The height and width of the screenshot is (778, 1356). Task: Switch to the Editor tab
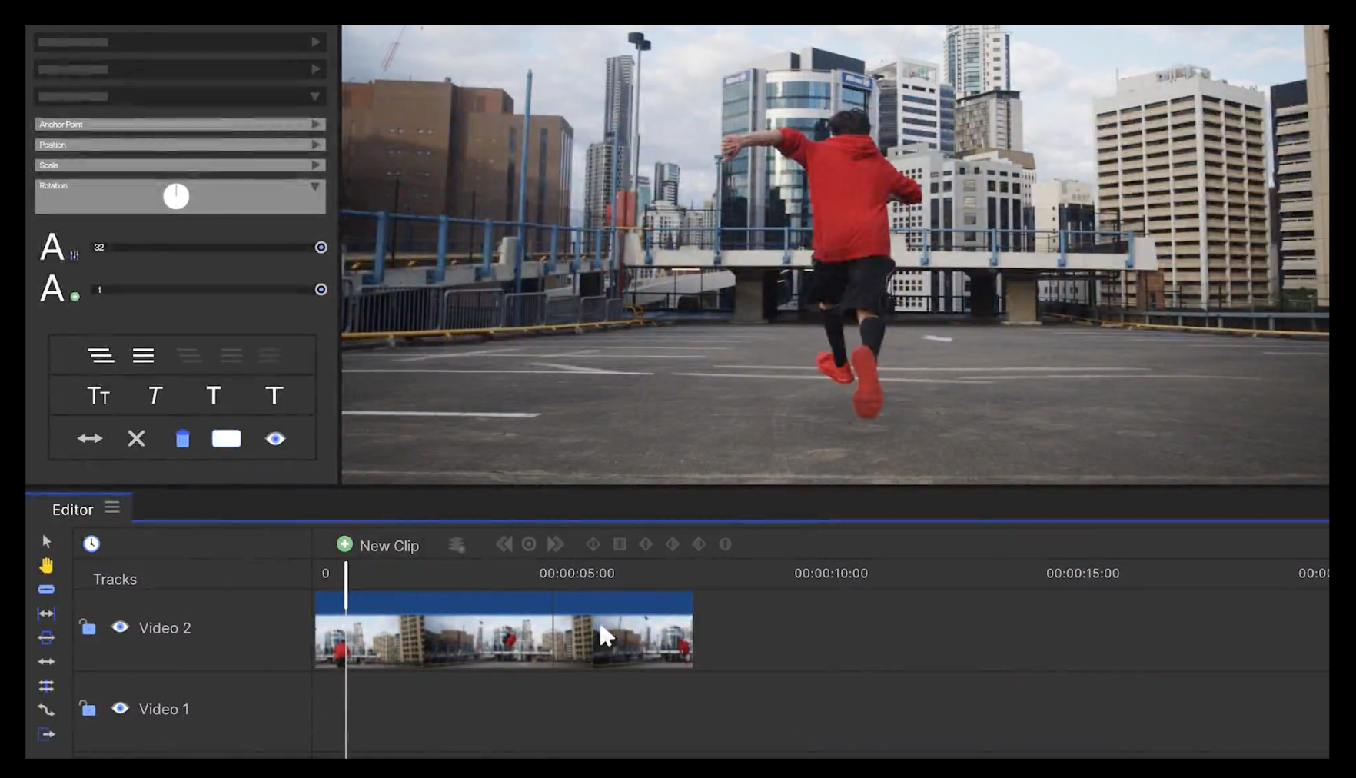72,510
